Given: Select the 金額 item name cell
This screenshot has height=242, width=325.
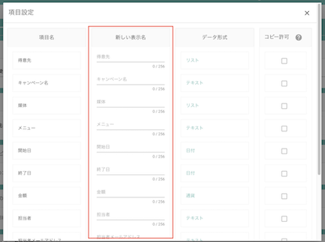Looking at the screenshot, I should pos(46,196).
